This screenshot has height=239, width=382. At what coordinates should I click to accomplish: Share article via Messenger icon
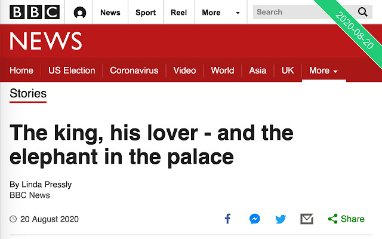point(254,219)
